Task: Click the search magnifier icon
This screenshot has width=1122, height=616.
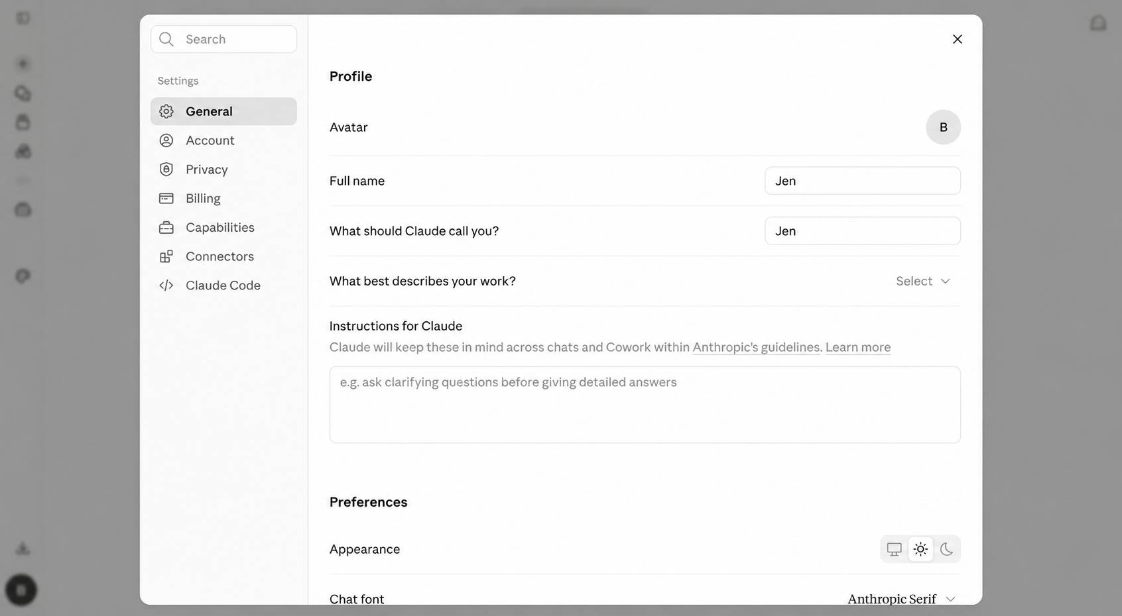Action: coord(166,39)
